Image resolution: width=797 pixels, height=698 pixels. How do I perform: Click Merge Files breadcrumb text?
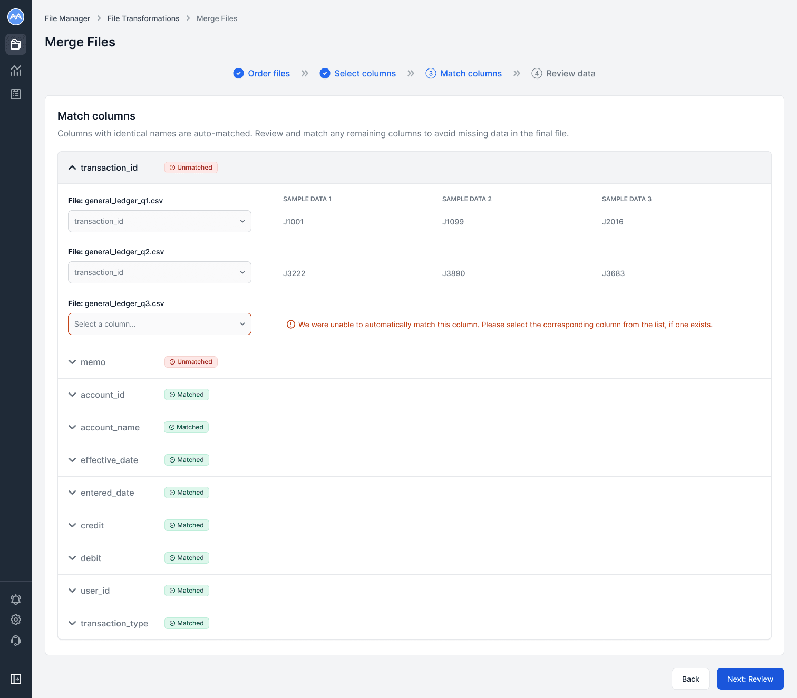[217, 18]
